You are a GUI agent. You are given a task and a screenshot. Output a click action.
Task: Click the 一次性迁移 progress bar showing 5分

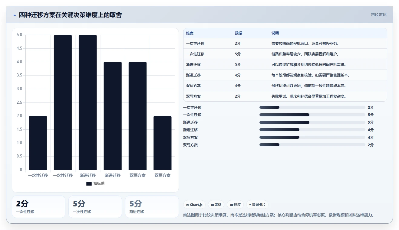[x=312, y=115]
